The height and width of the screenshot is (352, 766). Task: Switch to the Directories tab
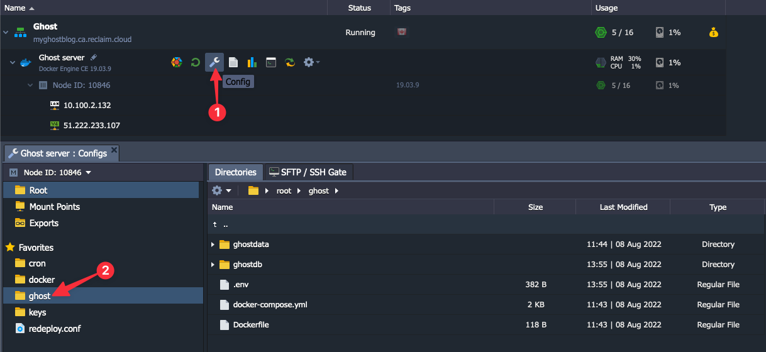point(236,172)
